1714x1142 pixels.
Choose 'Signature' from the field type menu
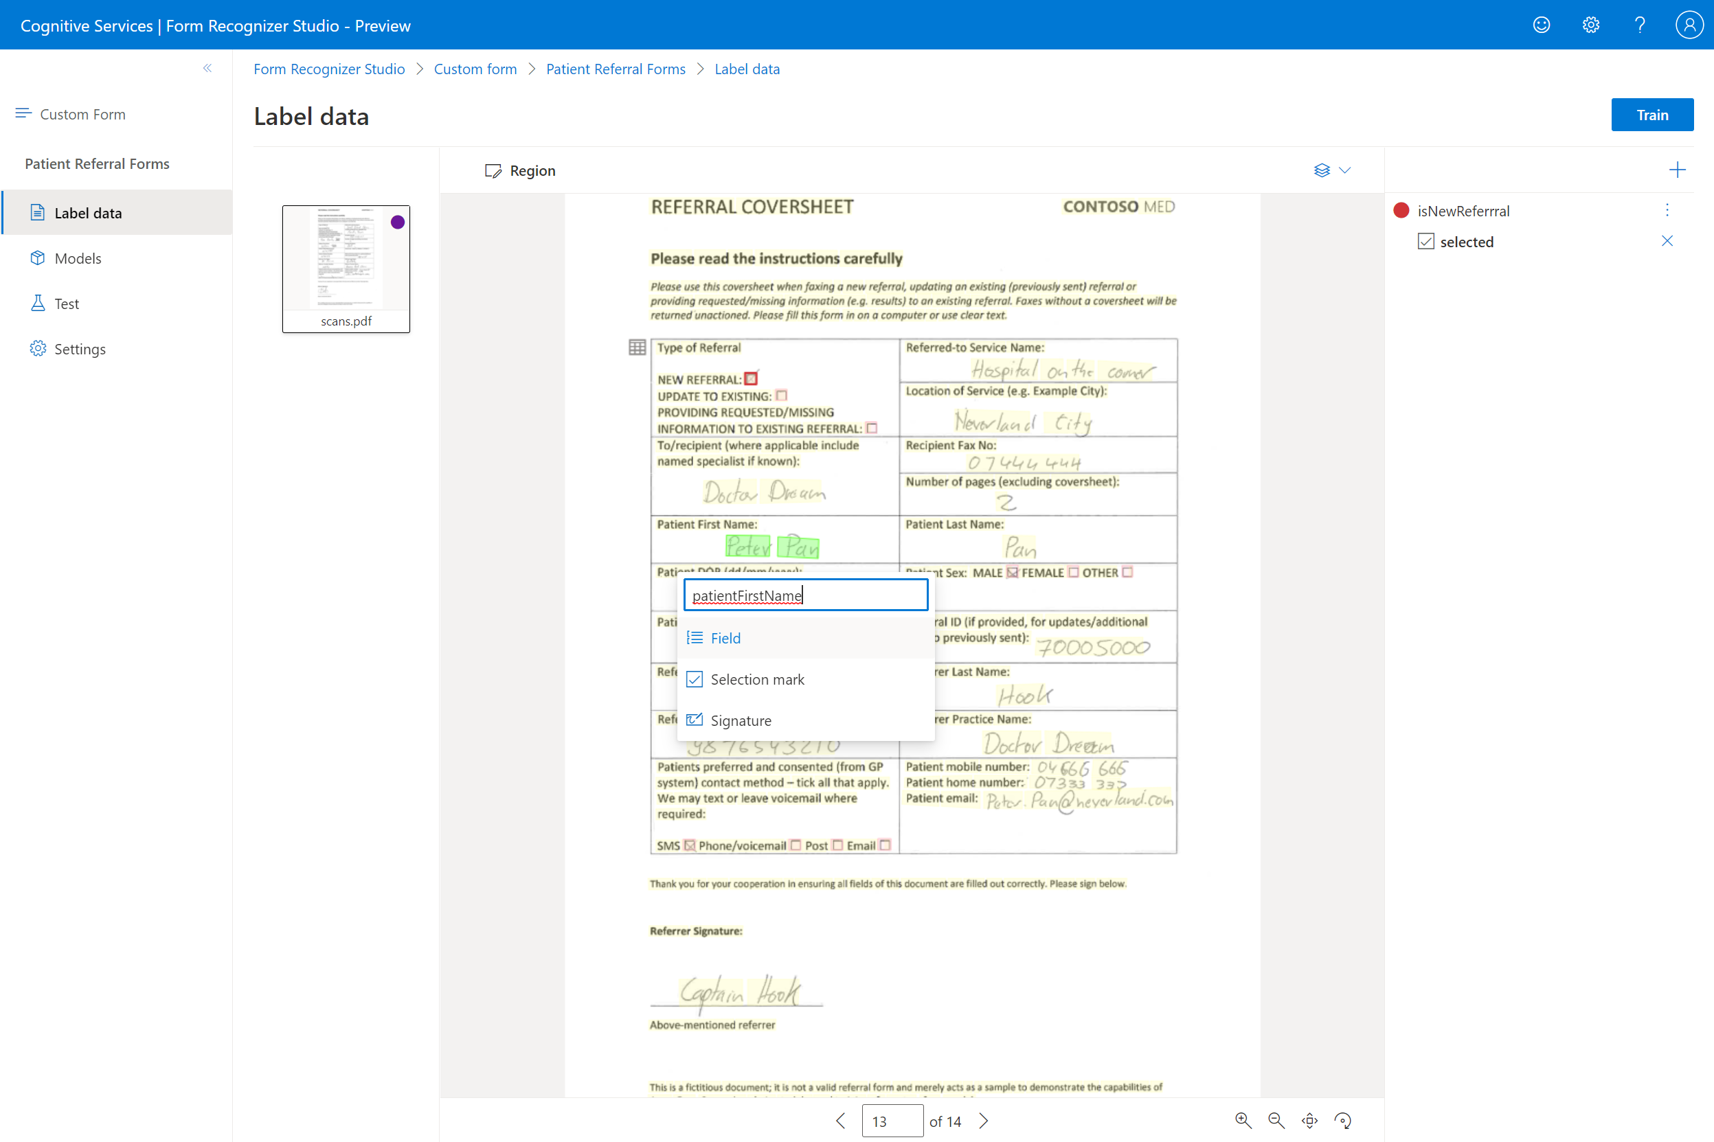click(x=740, y=720)
